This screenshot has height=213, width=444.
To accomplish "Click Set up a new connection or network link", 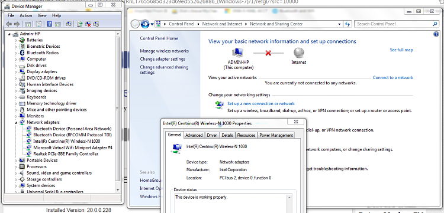I will click(261, 103).
